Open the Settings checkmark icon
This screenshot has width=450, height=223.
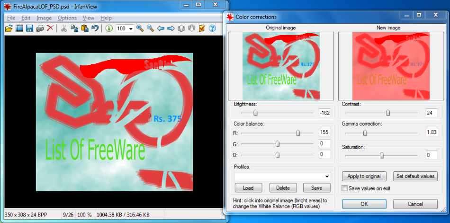click(x=202, y=28)
